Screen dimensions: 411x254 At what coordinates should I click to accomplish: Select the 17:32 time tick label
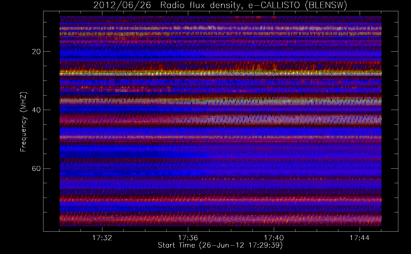[102, 238]
